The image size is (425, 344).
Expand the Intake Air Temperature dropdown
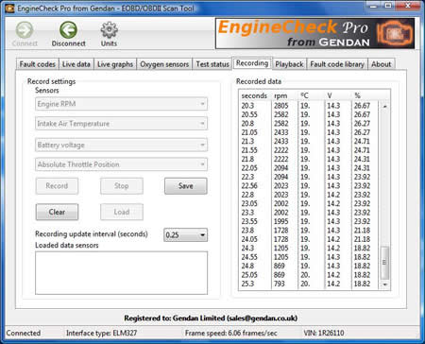click(121, 124)
